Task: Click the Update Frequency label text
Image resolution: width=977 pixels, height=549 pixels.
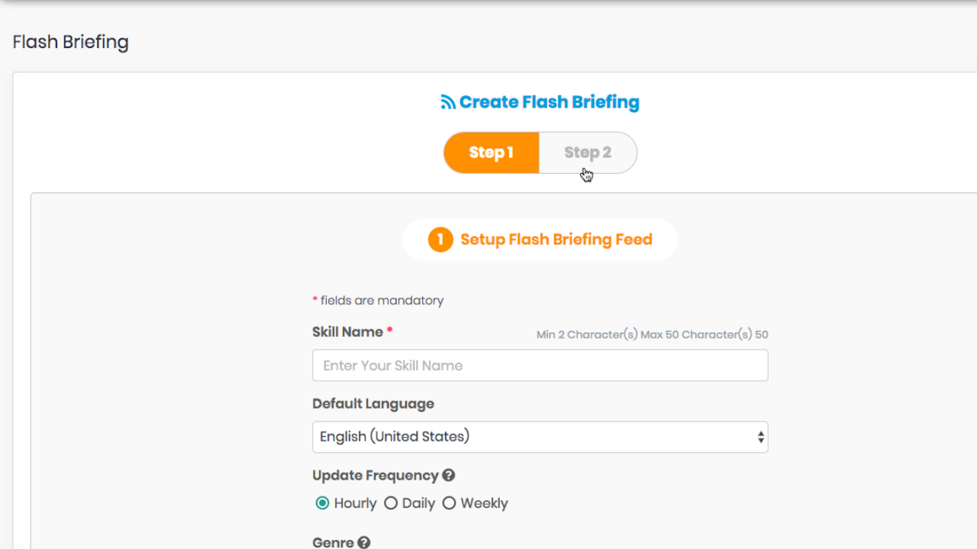Action: point(376,475)
